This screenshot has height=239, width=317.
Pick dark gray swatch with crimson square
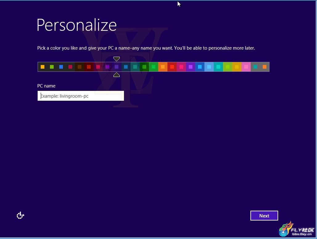pyautogui.click(x=70, y=67)
